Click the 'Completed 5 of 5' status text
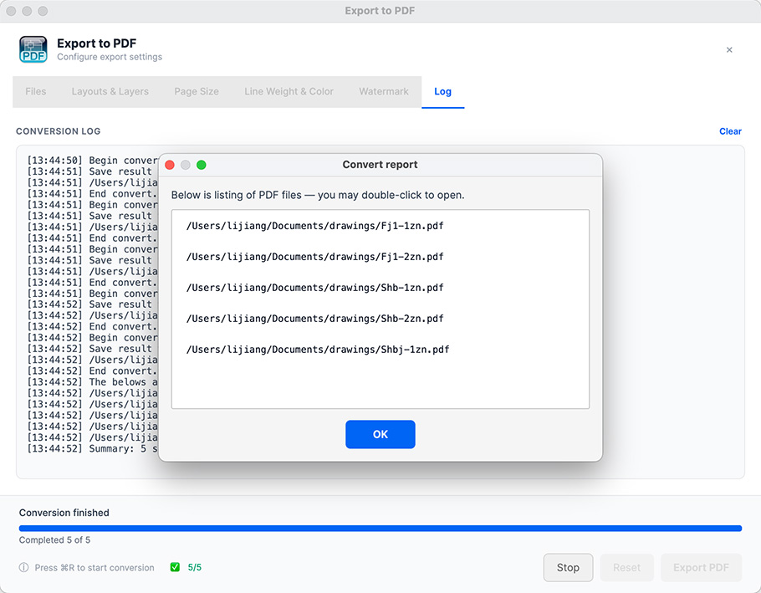Screen dimensions: 761x593 (54, 540)
